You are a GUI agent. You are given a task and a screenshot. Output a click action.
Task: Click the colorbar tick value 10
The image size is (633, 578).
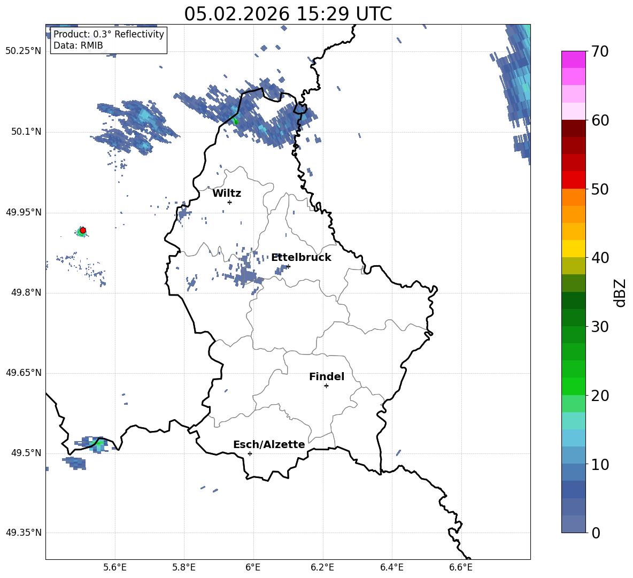click(x=600, y=464)
